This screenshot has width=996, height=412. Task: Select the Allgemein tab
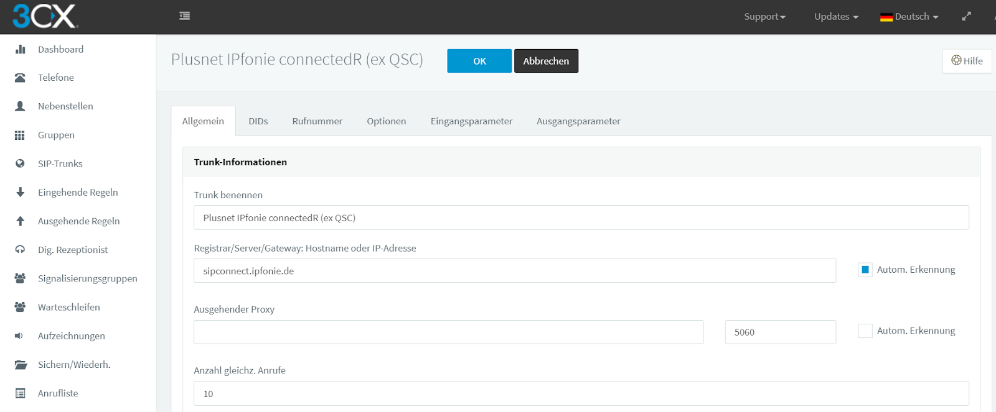[x=203, y=121]
